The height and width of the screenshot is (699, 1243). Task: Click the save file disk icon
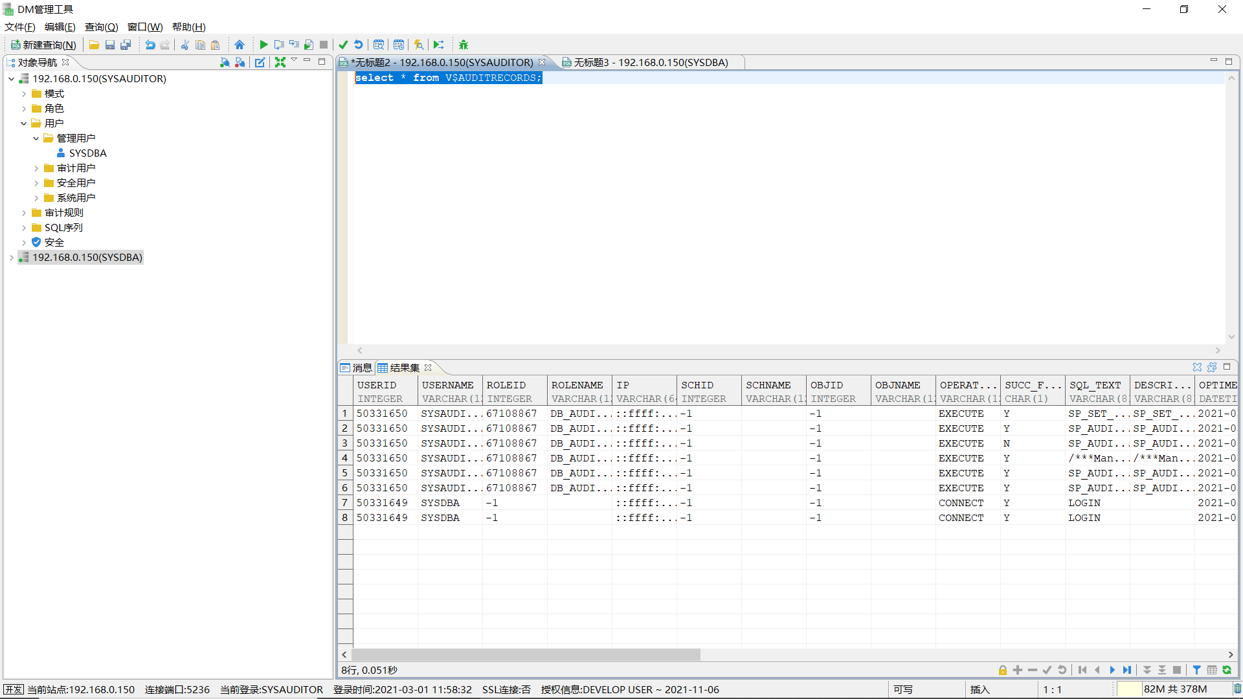[110, 45]
